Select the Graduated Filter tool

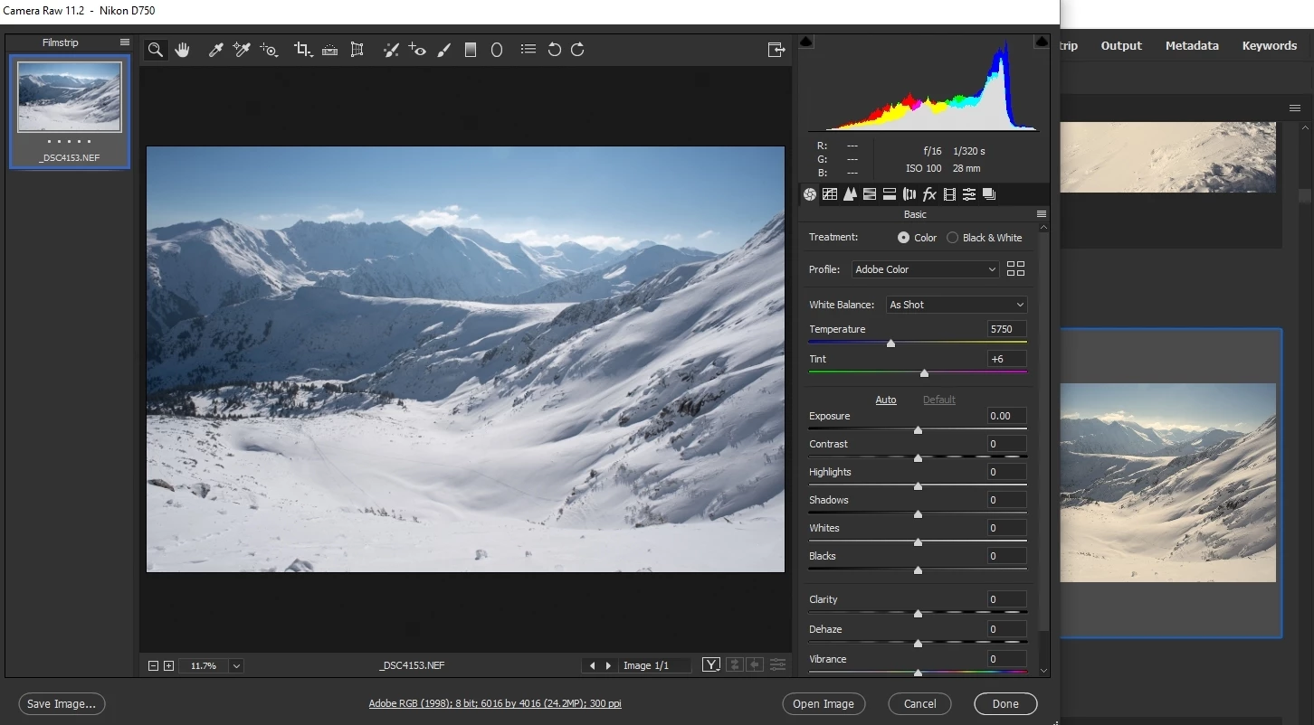coord(471,51)
